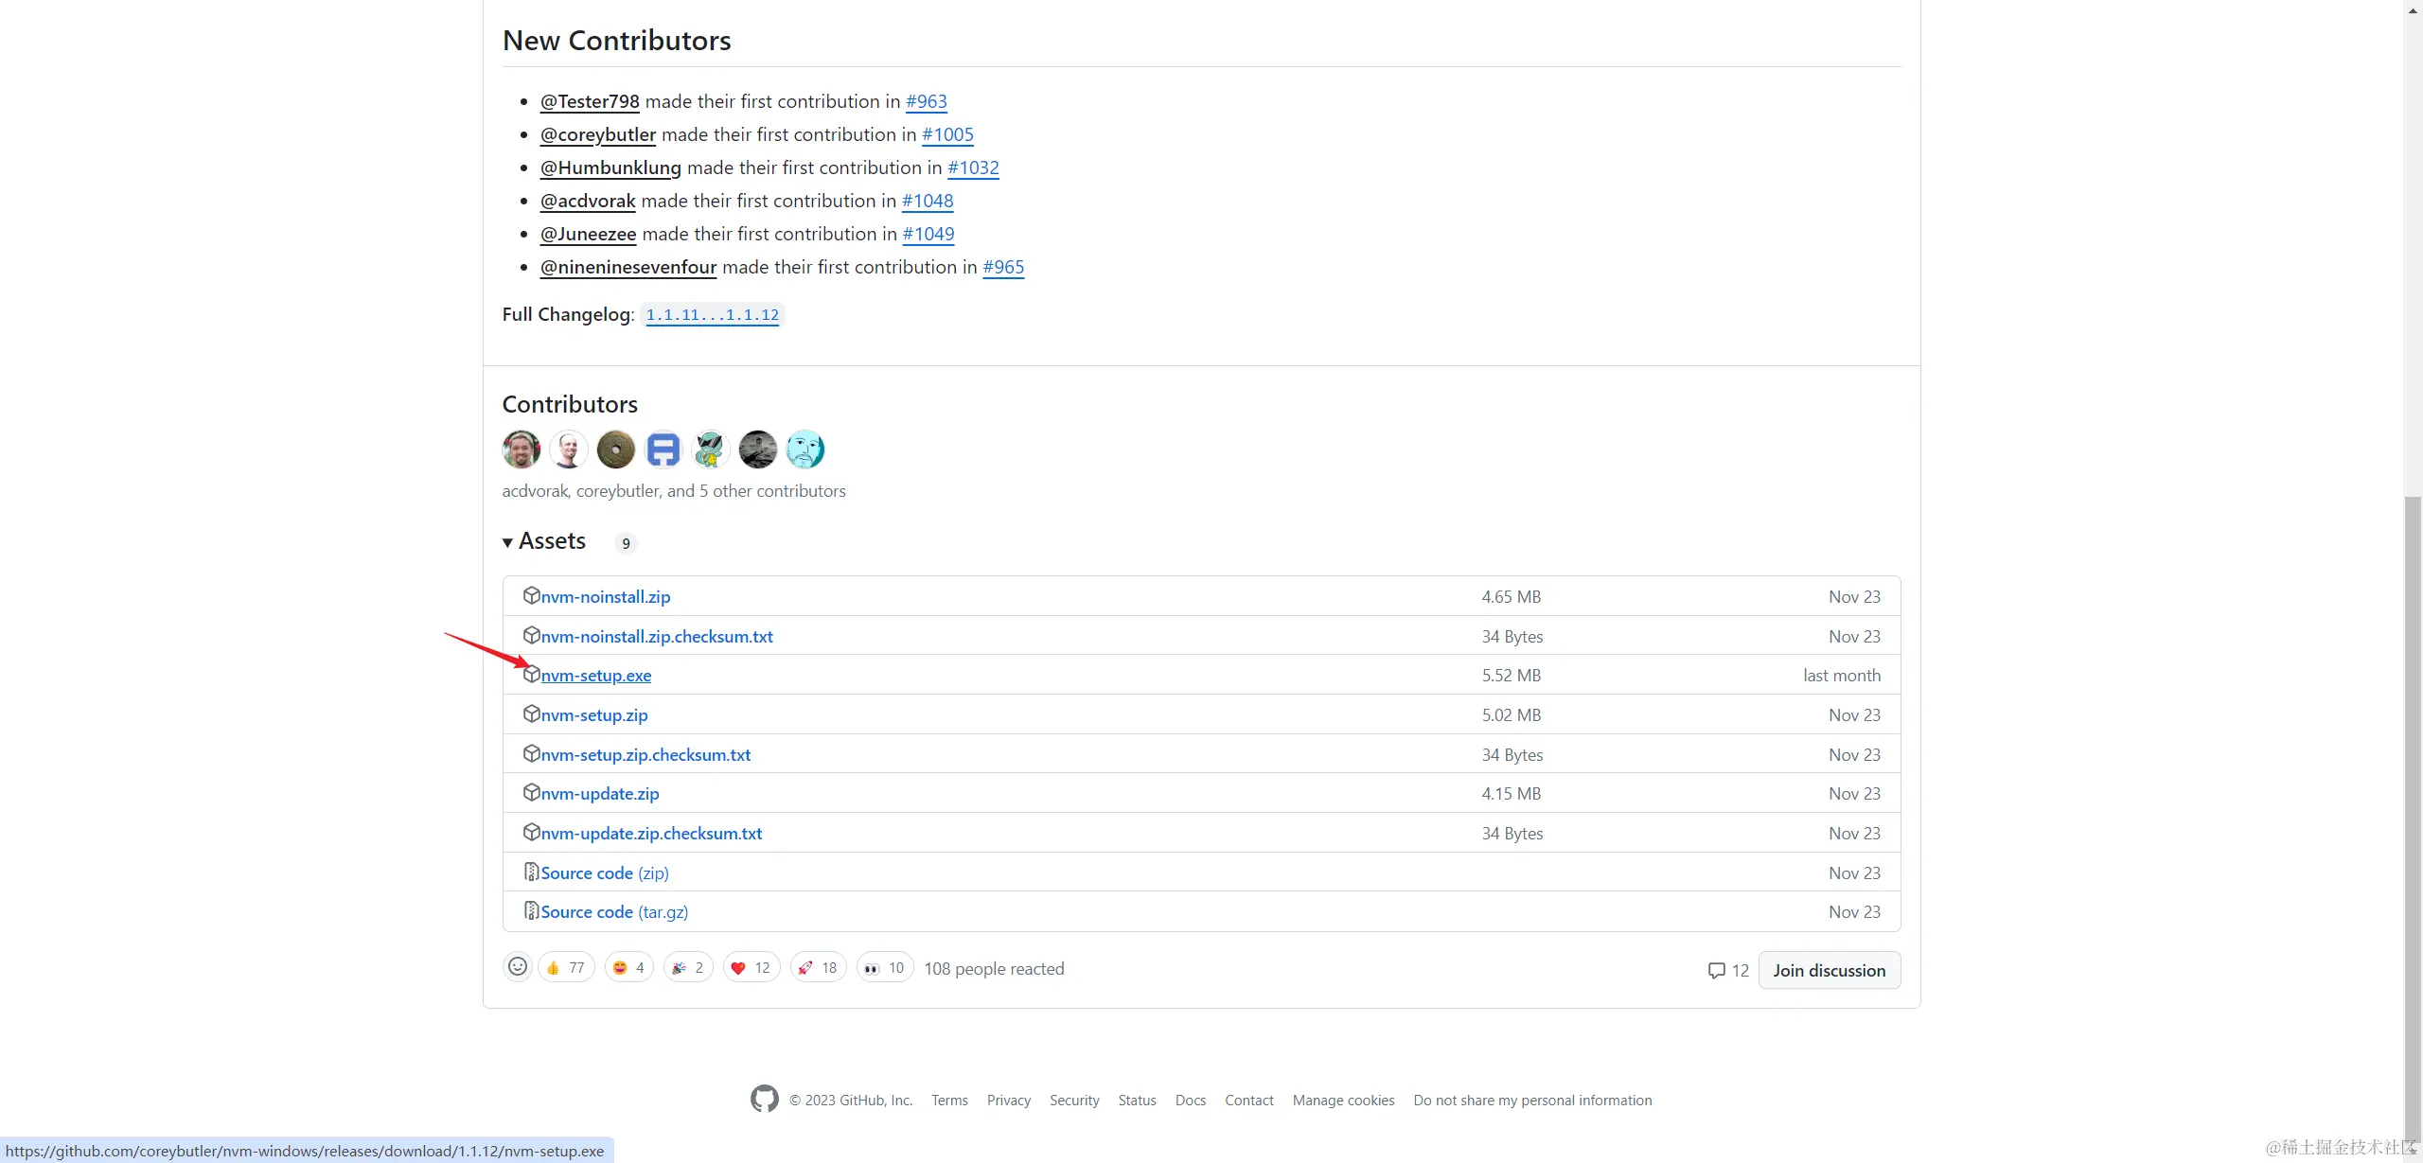Open the add reaction smiley picker
Screen dimensions: 2423x1163
[x=518, y=966]
